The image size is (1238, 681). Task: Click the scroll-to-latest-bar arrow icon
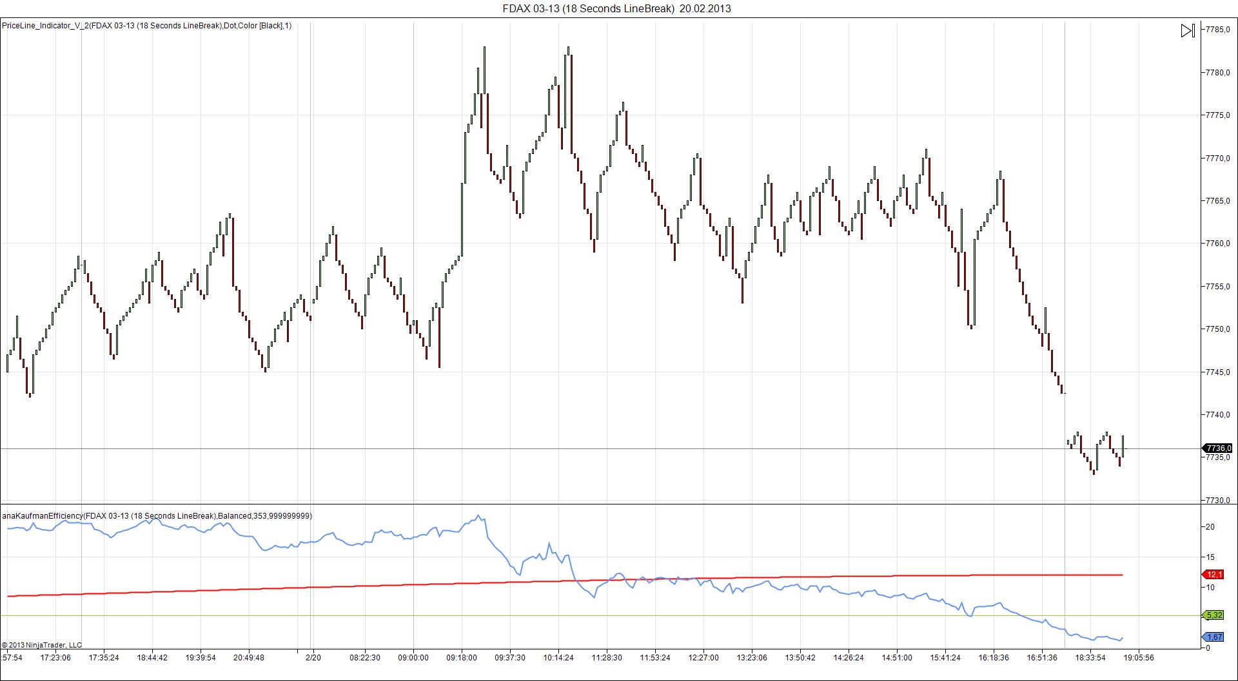coord(1188,30)
